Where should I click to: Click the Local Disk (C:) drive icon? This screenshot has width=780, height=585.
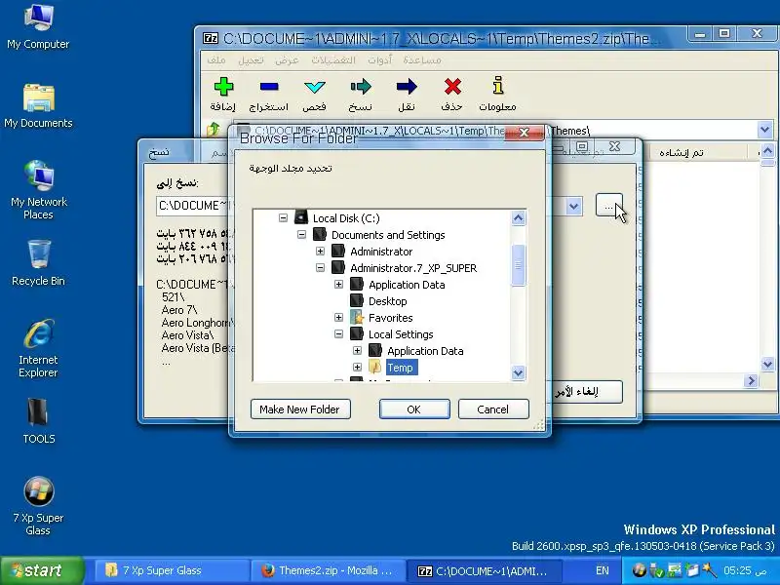click(301, 217)
